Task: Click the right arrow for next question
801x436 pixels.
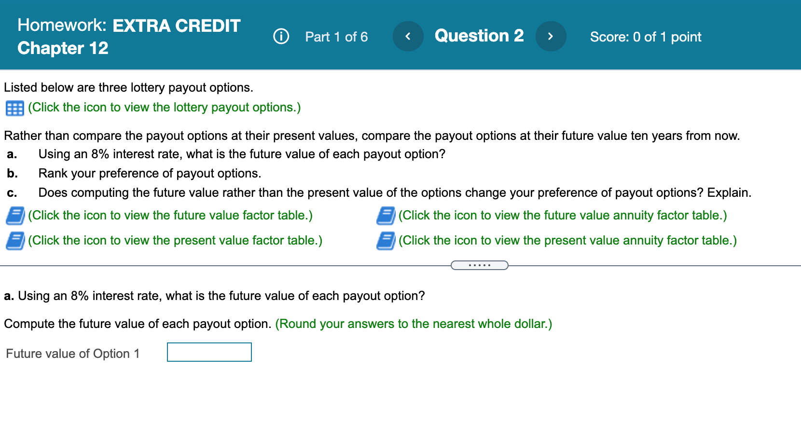Action: point(551,36)
